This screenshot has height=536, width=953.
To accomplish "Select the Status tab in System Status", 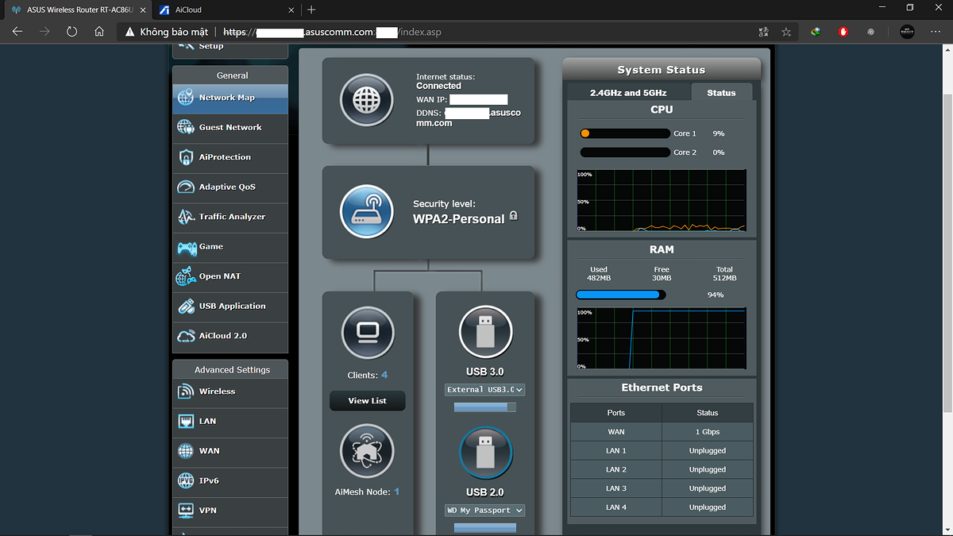I will (x=721, y=93).
